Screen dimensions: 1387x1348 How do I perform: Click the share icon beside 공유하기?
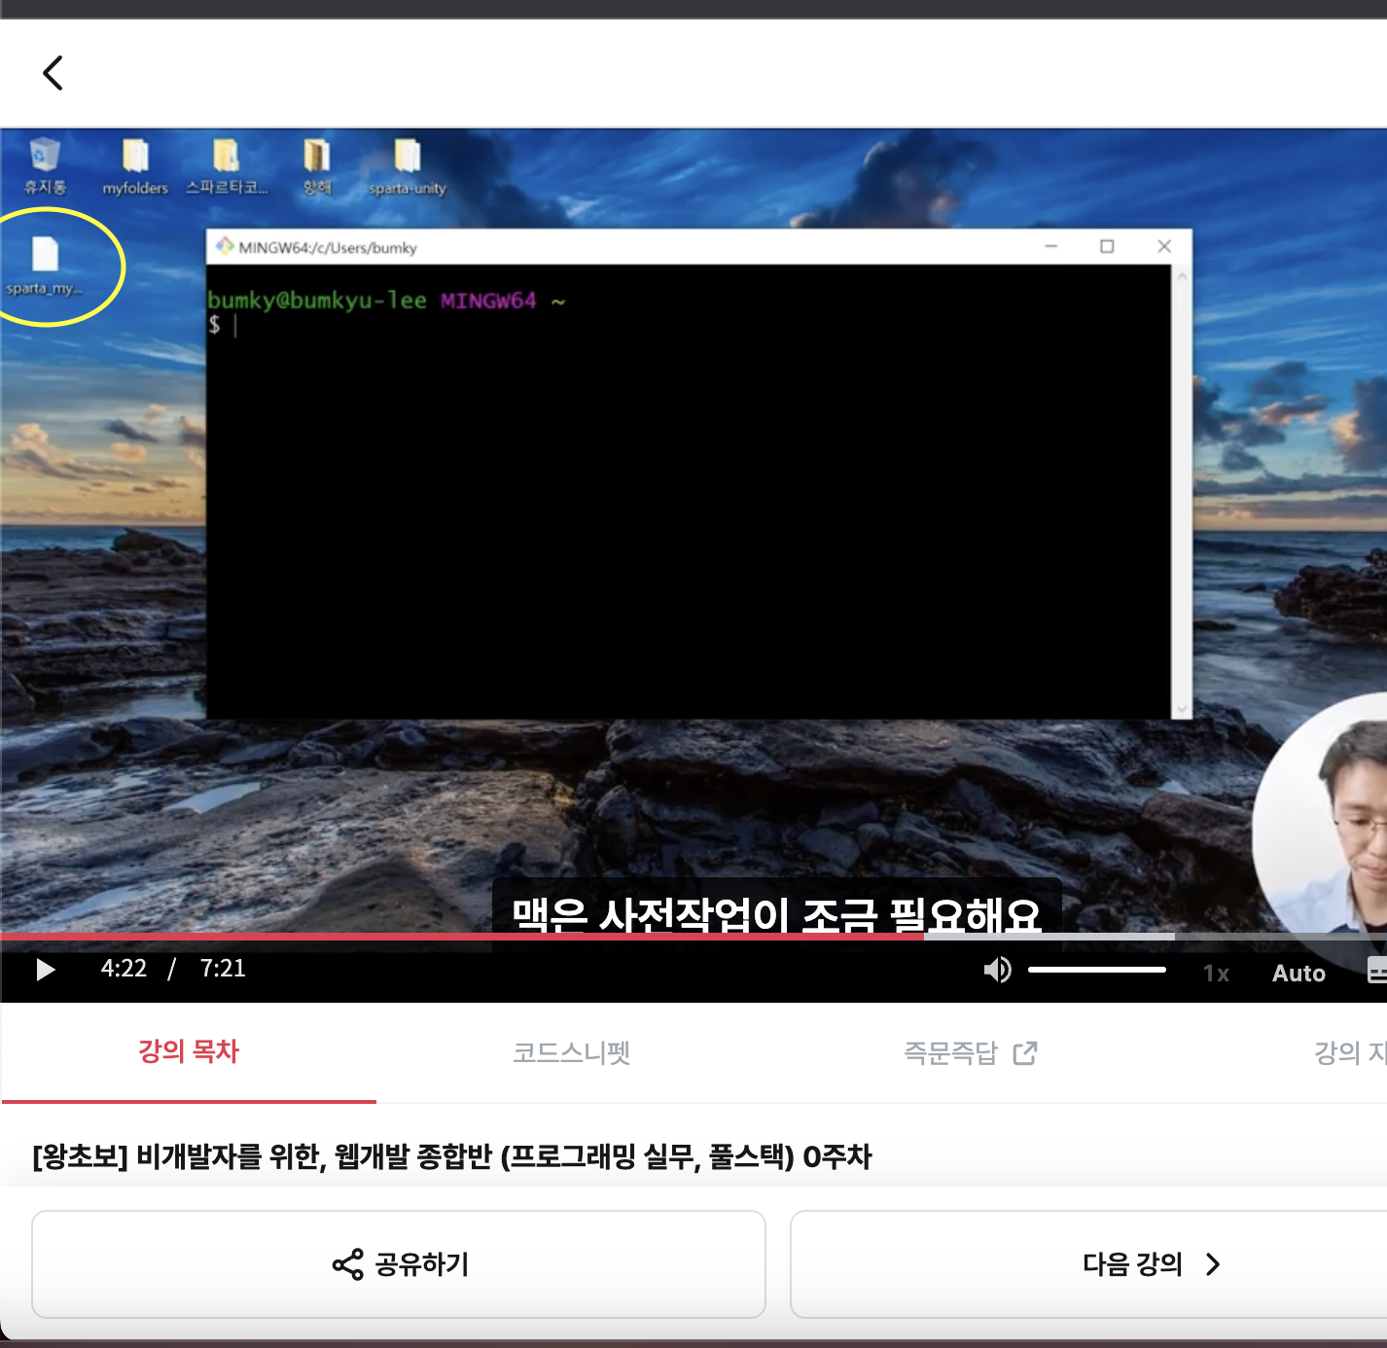coord(347,1264)
